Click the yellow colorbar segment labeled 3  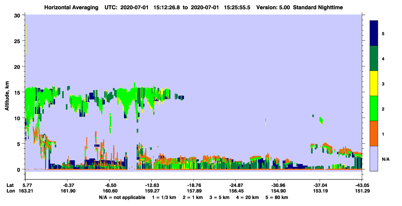pos(374,83)
